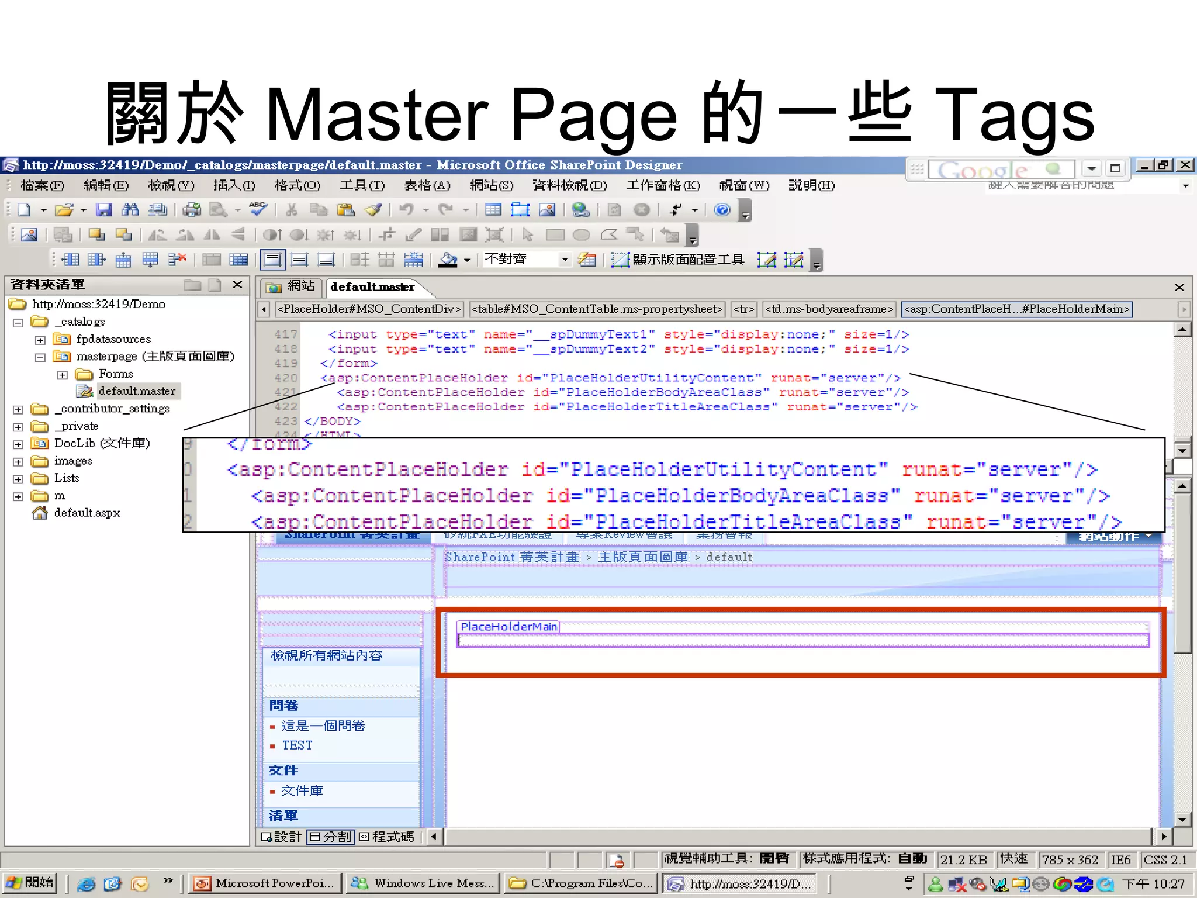Click the design pane horizontal scroll right arrow
The image size is (1197, 898).
click(1164, 837)
